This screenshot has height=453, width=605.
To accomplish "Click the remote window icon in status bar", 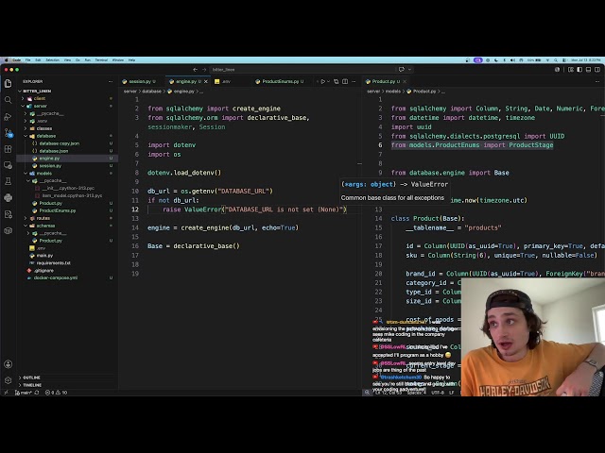I will point(7,393).
